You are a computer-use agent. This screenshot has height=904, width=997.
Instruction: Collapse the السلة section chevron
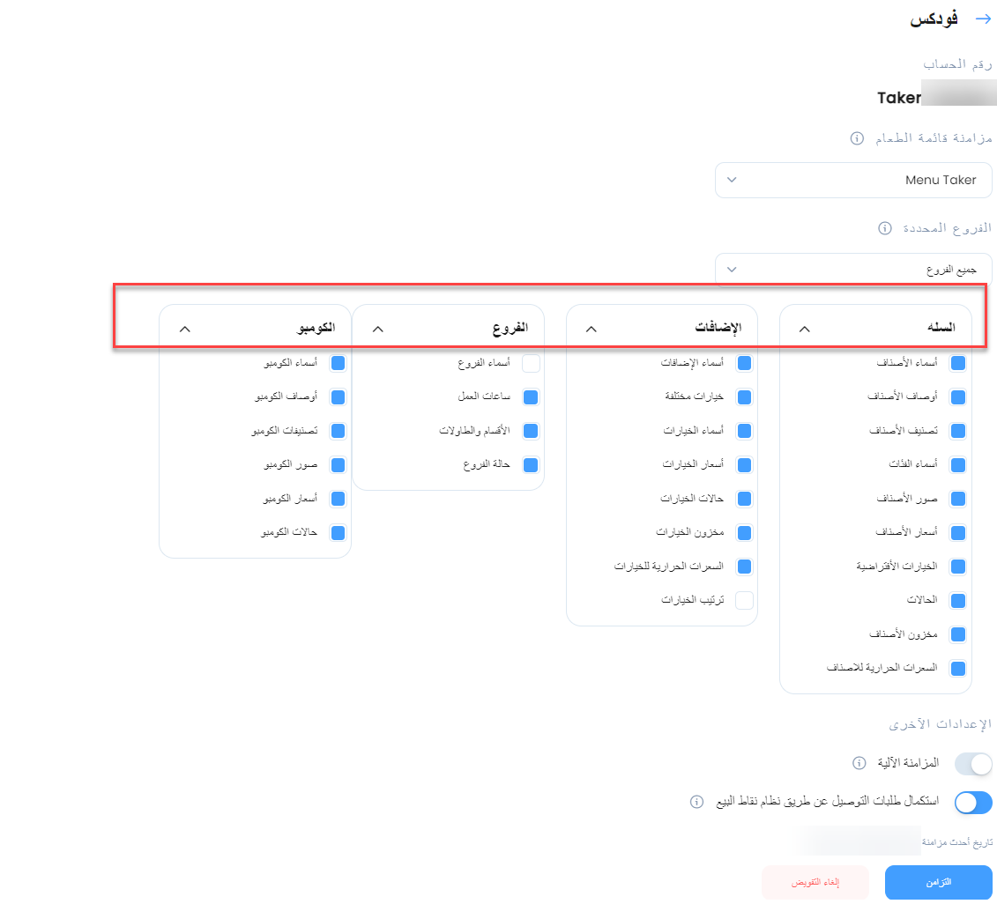point(804,329)
